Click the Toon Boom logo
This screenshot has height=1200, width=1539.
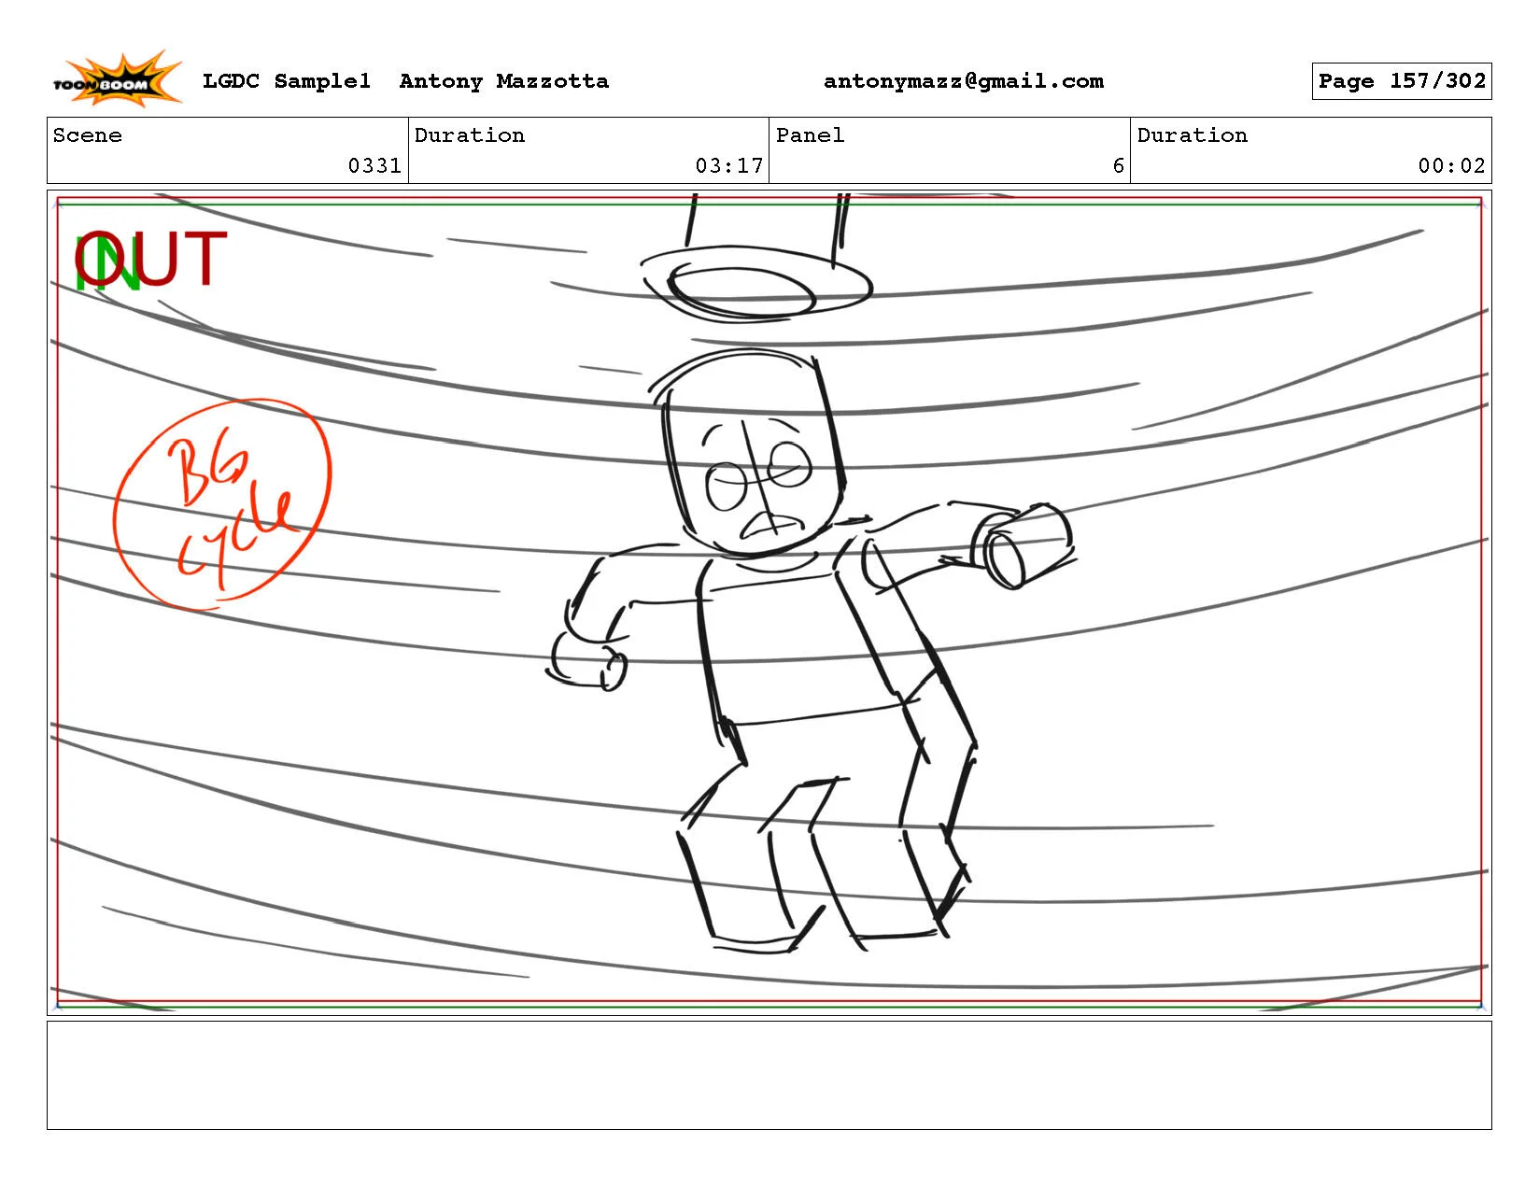point(117,78)
